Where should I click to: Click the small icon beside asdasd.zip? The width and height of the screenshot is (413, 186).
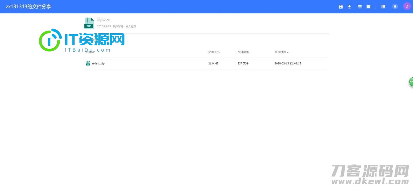tap(88, 63)
